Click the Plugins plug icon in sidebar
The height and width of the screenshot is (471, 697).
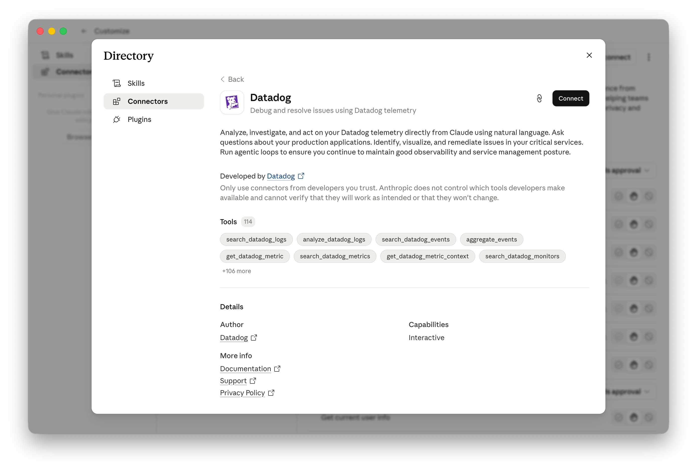click(117, 119)
